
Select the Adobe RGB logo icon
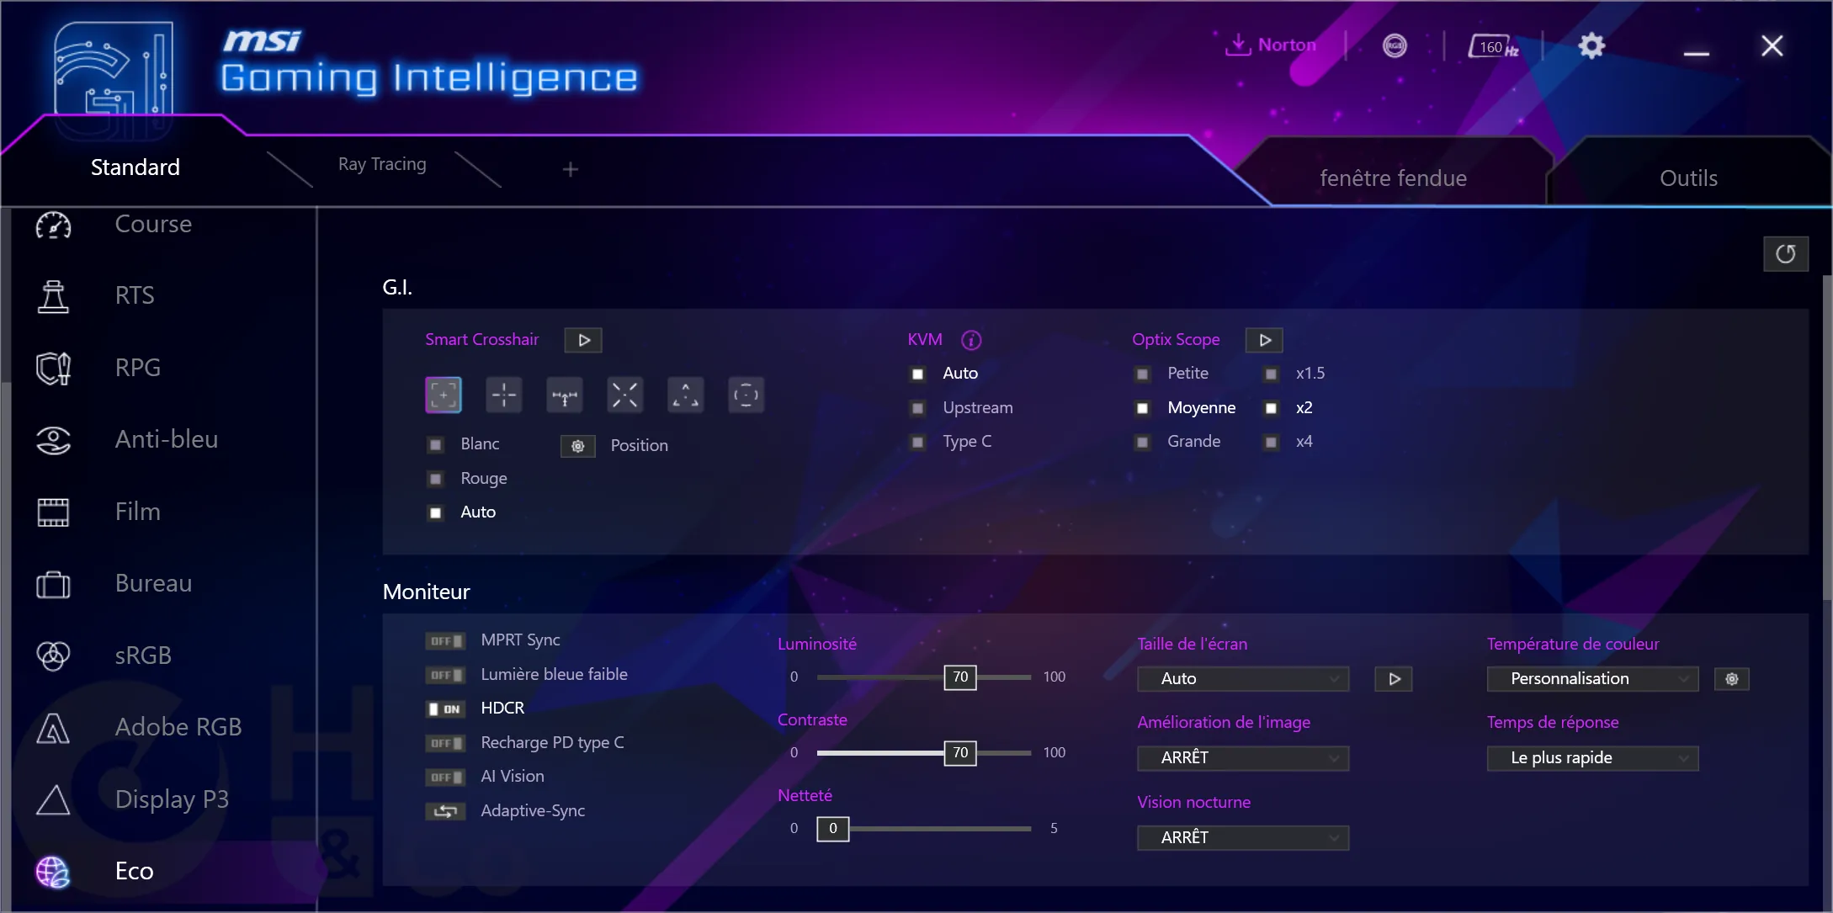(53, 728)
